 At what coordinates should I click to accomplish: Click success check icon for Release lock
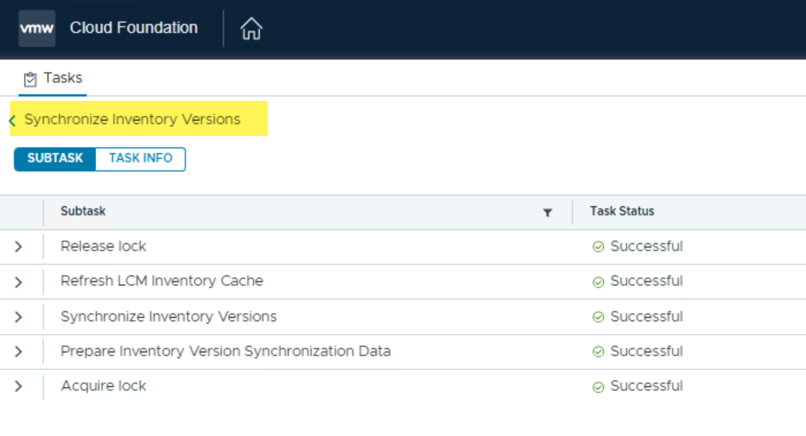click(597, 247)
